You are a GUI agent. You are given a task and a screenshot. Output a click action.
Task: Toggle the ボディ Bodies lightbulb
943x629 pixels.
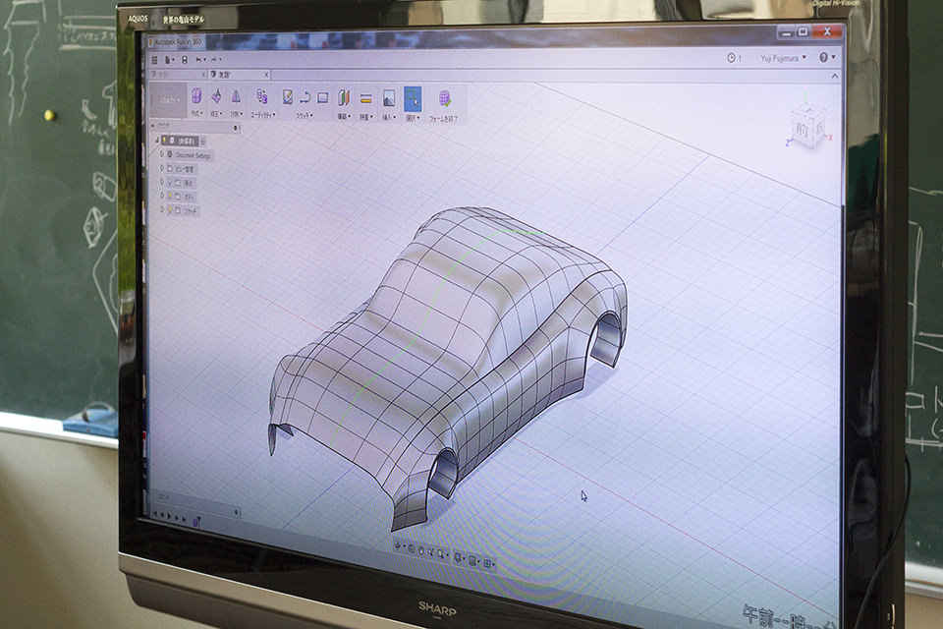coord(170,196)
